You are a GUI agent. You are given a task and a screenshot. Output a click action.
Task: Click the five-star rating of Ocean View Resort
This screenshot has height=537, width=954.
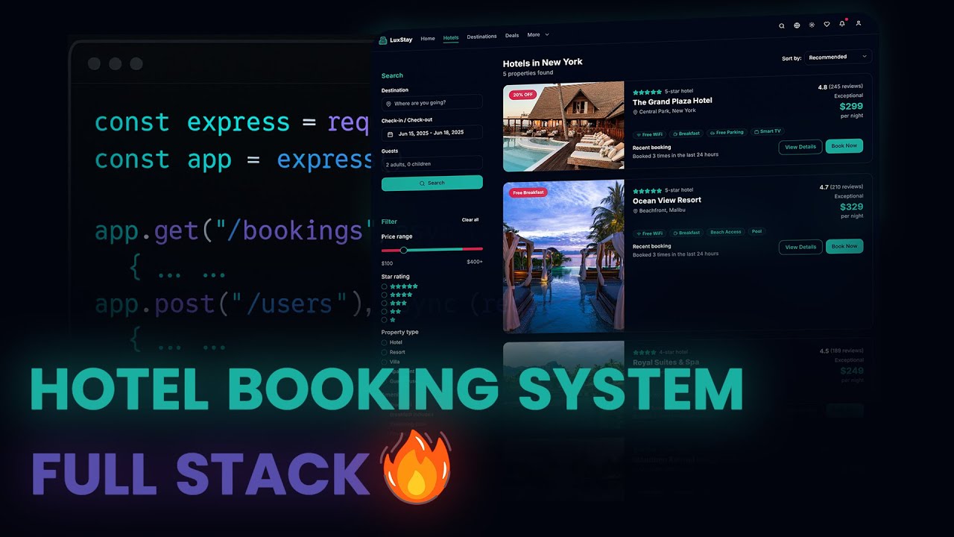647,191
